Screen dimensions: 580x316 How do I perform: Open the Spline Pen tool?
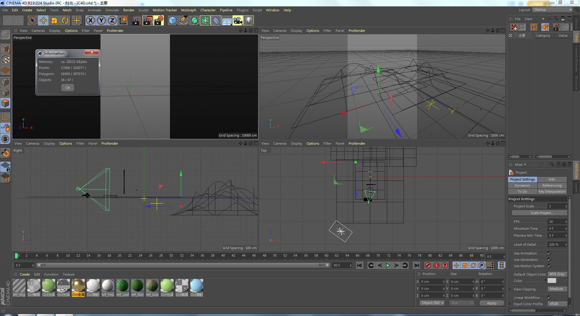pos(183,21)
